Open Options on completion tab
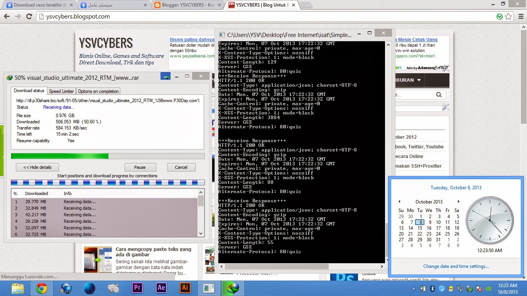Image resolution: width=527 pixels, height=296 pixels. point(98,91)
